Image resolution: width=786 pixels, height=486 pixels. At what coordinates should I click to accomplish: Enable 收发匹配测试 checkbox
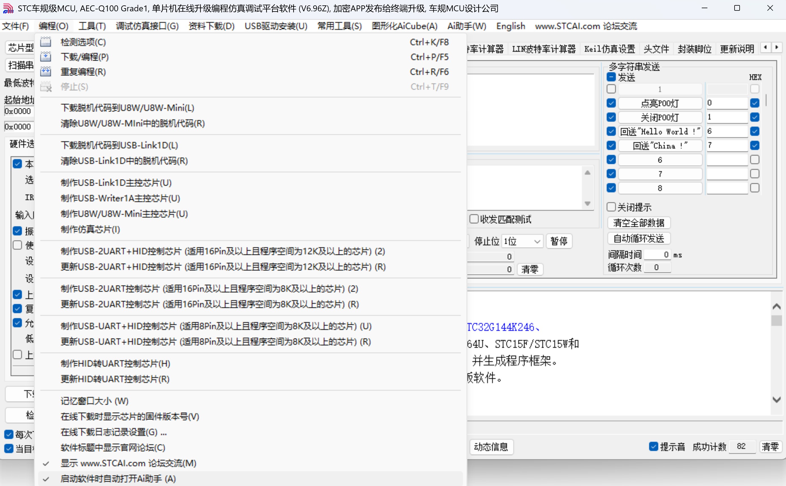(x=474, y=219)
